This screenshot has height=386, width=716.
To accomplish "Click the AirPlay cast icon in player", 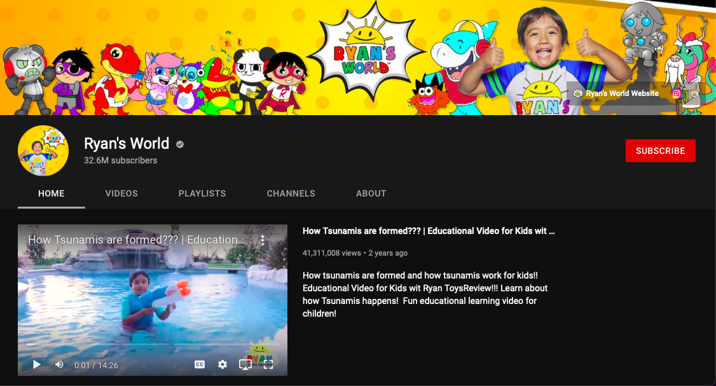I will [245, 364].
